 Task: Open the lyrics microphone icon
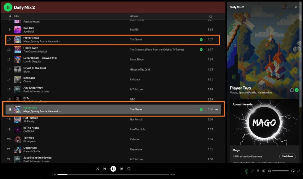pyautogui.click(x=252, y=171)
